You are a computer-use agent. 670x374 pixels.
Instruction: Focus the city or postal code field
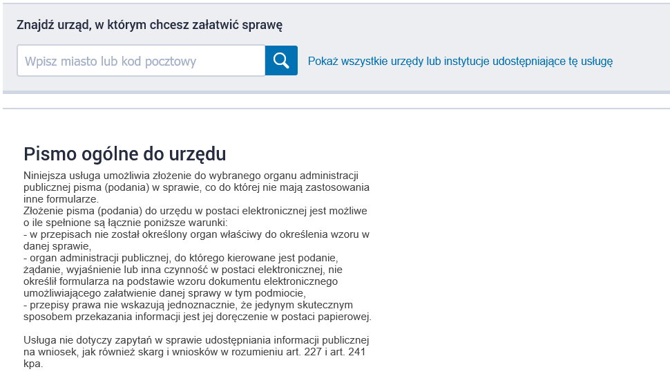coord(141,61)
